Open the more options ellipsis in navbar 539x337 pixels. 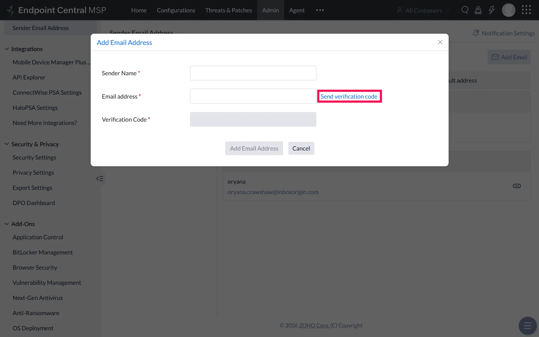(x=320, y=10)
